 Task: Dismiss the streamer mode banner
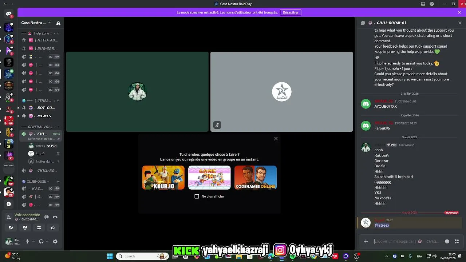pyautogui.click(x=459, y=12)
